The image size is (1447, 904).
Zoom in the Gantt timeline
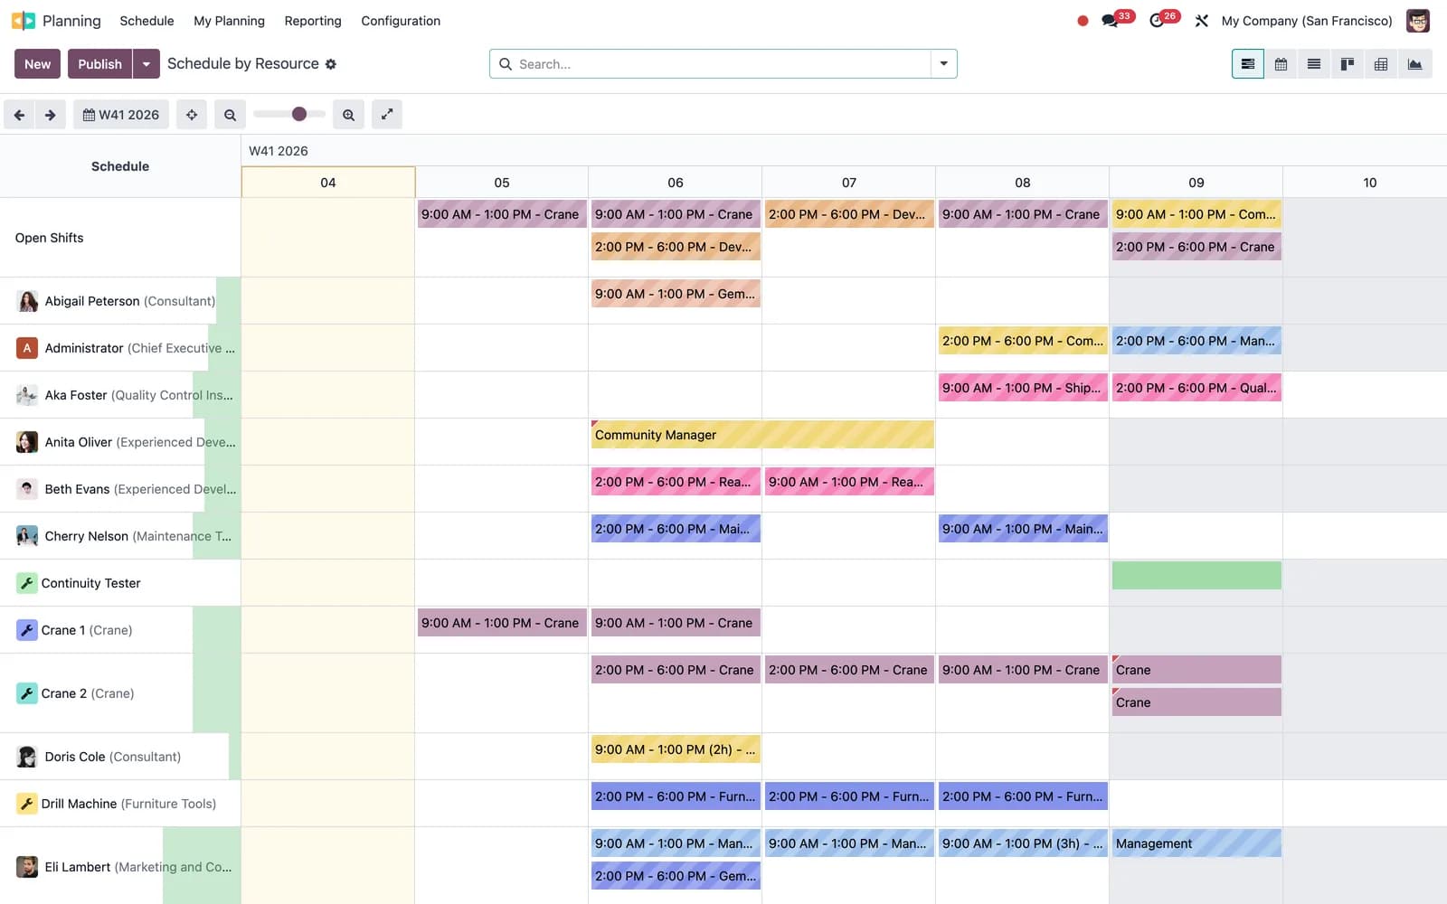tap(348, 115)
